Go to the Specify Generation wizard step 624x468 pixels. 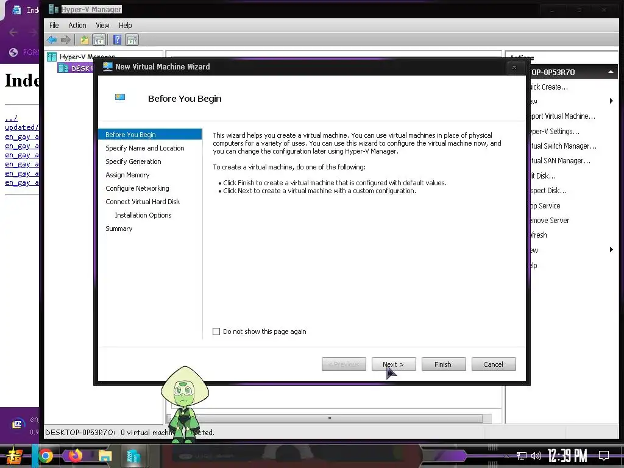(133, 161)
